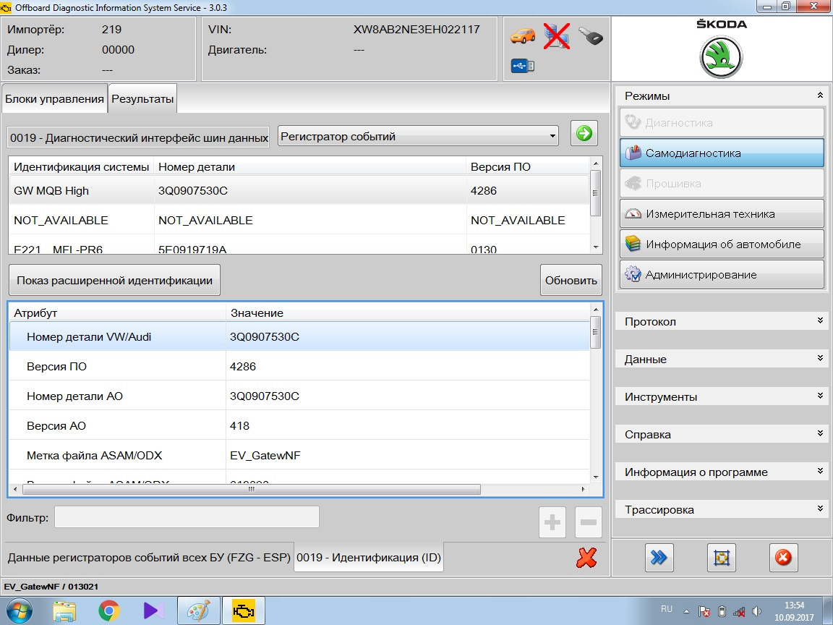Click the Прошивка mode button

[x=722, y=183]
